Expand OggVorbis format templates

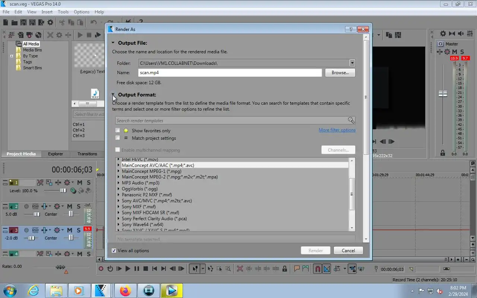tap(119, 189)
